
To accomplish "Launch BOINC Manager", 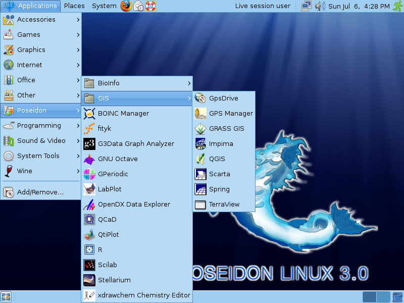I will [137, 114].
